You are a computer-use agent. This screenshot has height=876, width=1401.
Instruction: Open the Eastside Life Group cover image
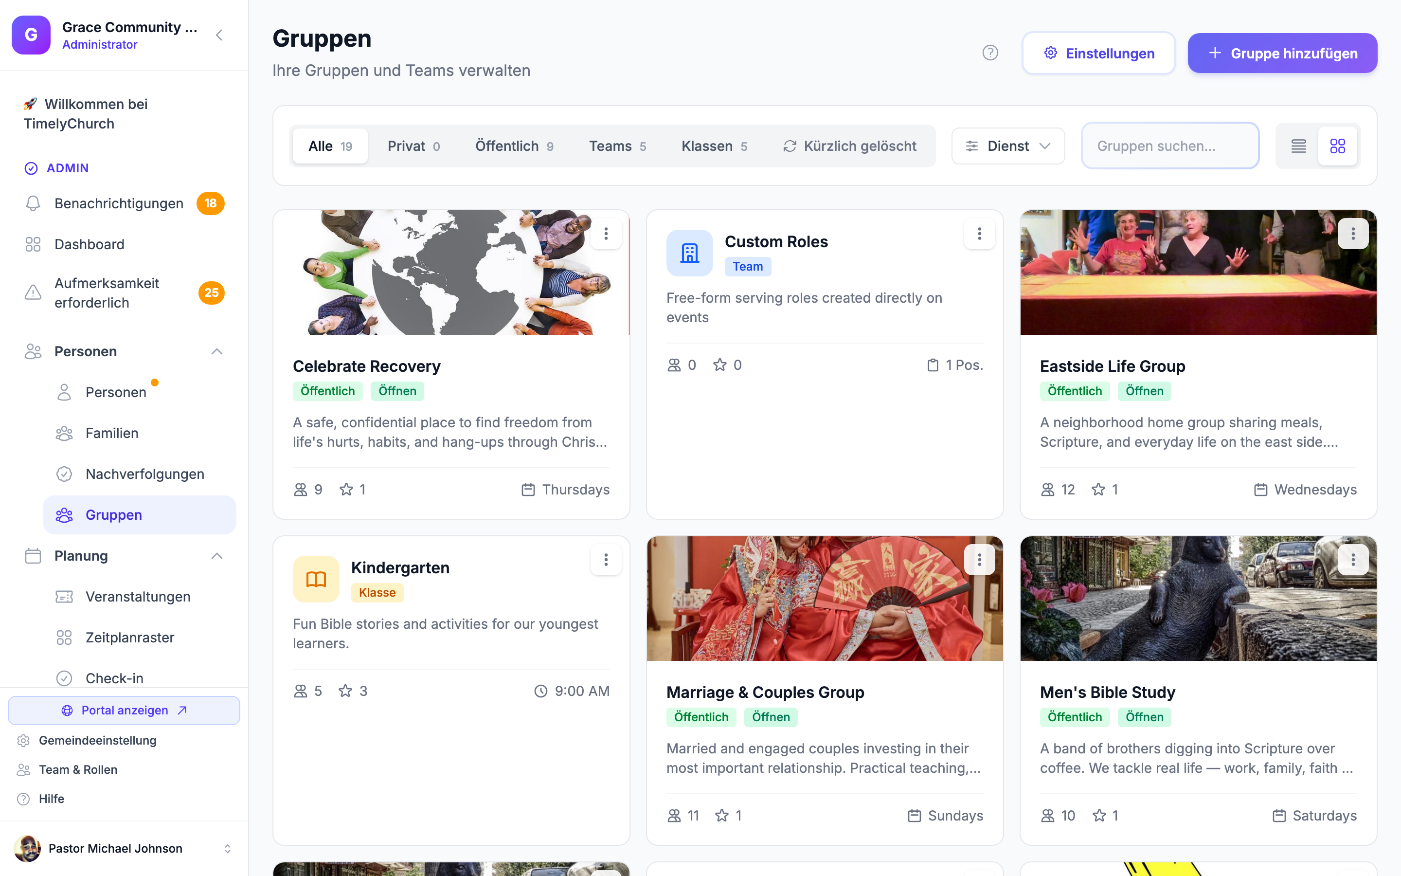[x=1198, y=273]
